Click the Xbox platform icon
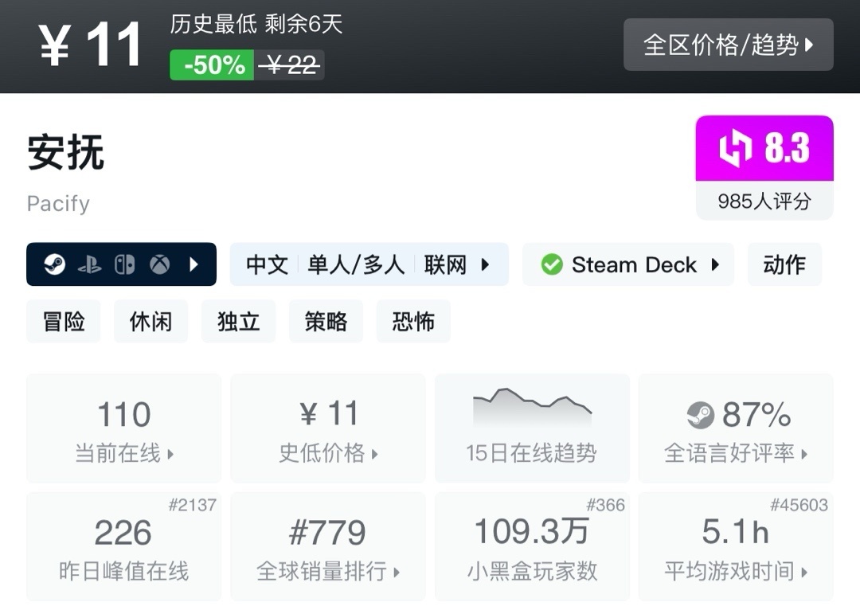Image resolution: width=860 pixels, height=610 pixels. click(x=160, y=264)
